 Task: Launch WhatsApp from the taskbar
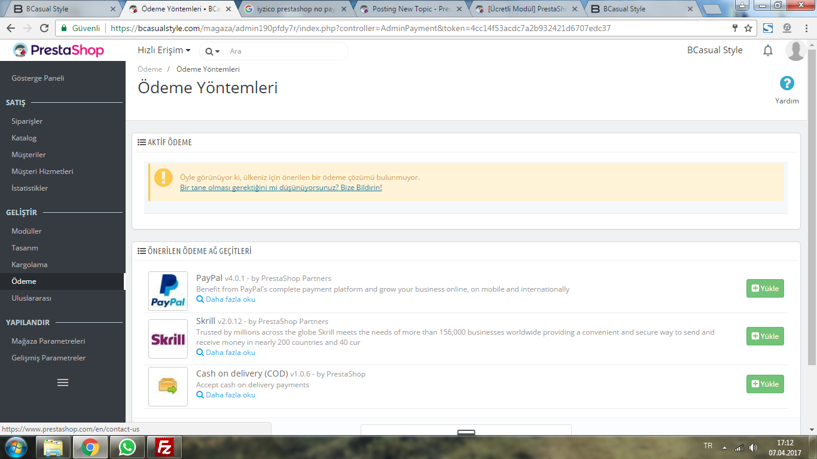click(x=127, y=447)
